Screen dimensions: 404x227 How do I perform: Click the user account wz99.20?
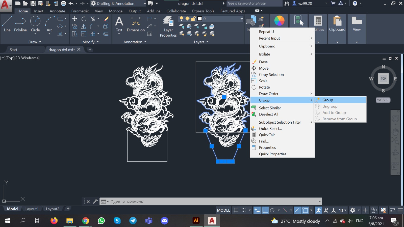pyautogui.click(x=305, y=4)
